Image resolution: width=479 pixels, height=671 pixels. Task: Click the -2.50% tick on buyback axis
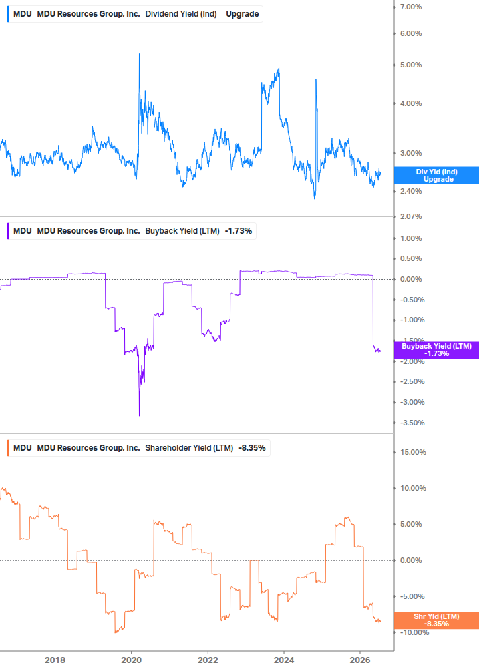pyautogui.click(x=412, y=381)
